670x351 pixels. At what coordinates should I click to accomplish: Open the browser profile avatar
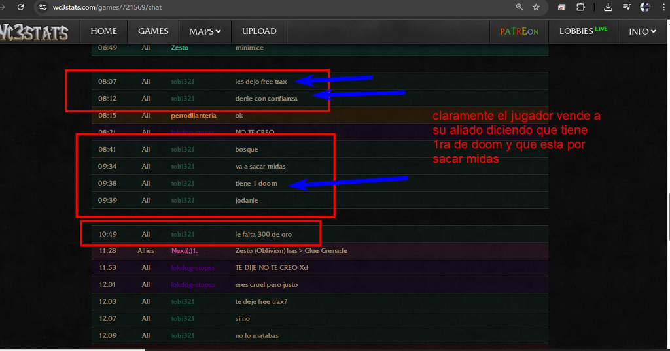645,7
